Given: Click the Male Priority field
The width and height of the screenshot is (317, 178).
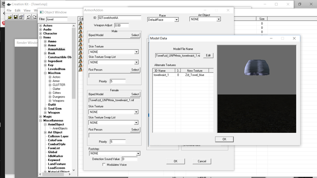Looking at the screenshot, I should pos(118,81).
